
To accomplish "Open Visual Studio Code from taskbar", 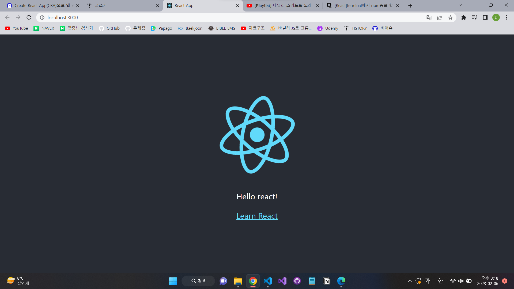I will click(x=268, y=281).
